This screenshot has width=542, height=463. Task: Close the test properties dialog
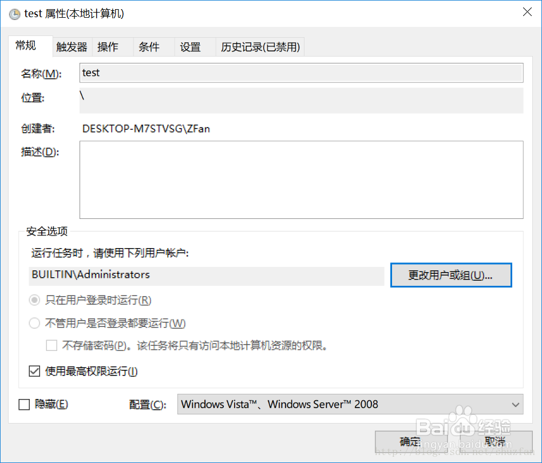click(527, 12)
